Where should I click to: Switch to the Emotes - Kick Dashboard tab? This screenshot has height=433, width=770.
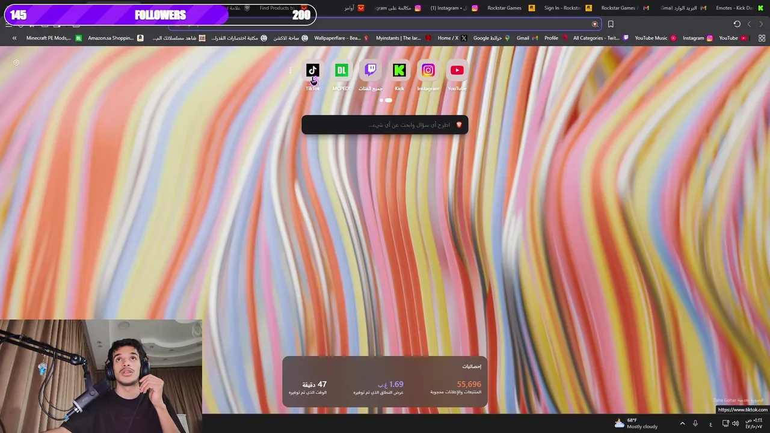(x=739, y=8)
